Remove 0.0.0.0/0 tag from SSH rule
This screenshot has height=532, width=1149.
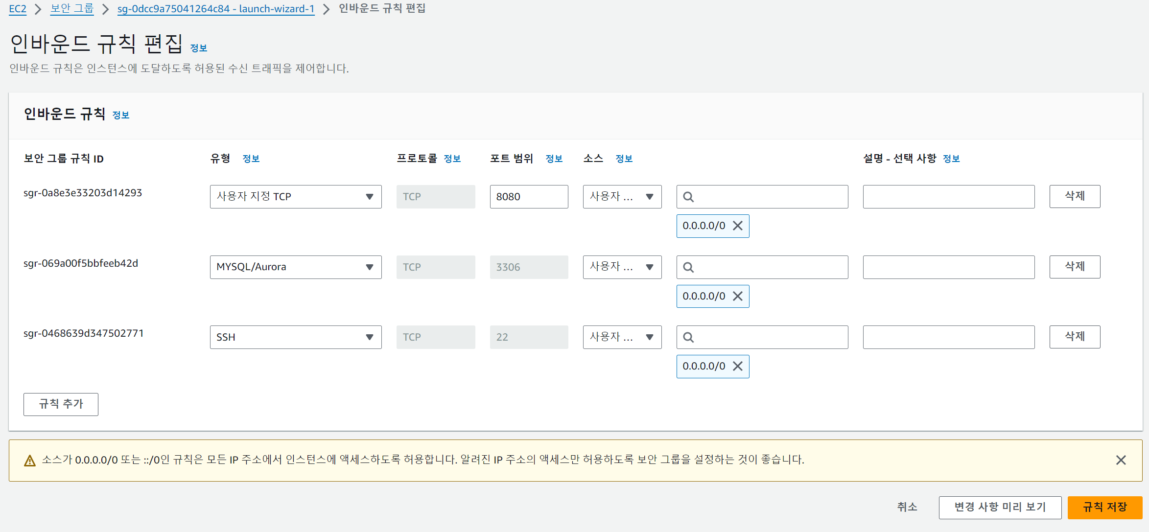point(738,366)
